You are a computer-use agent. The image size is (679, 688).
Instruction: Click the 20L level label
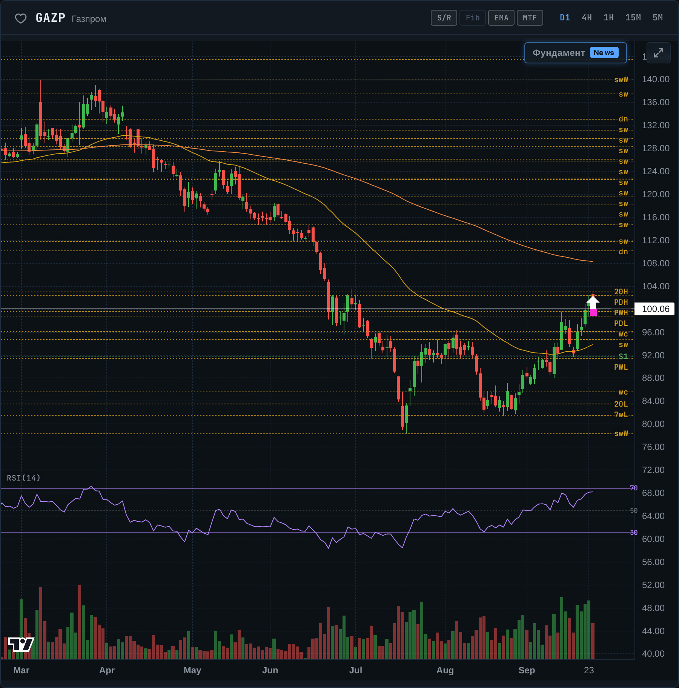tap(621, 404)
